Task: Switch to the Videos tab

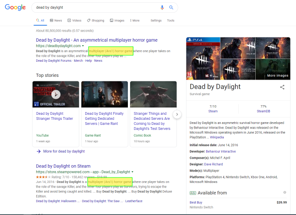Action: pyautogui.click(x=74, y=20)
